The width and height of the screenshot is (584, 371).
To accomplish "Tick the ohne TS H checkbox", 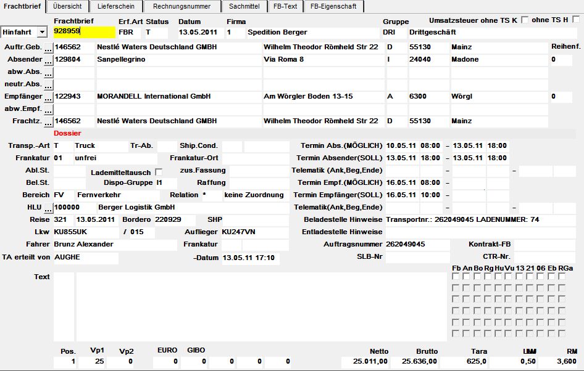I will [576, 19].
